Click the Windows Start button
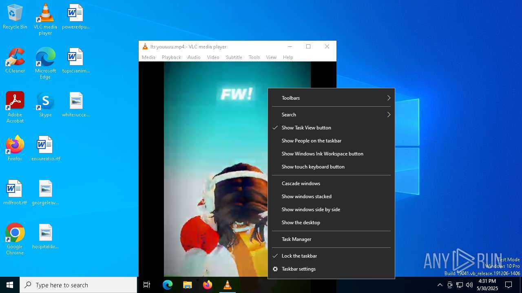 [x=10, y=285]
